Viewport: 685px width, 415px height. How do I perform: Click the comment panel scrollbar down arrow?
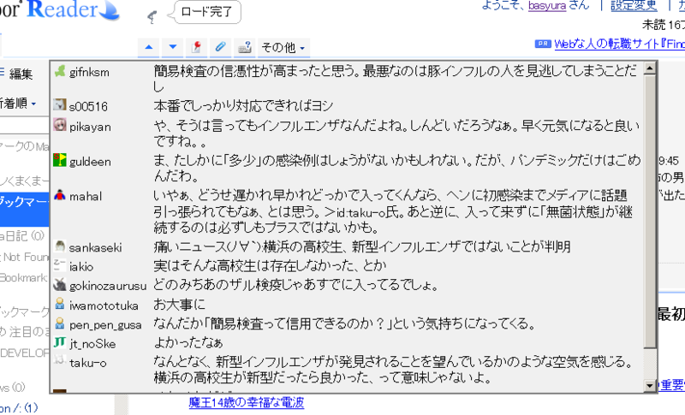(650, 385)
